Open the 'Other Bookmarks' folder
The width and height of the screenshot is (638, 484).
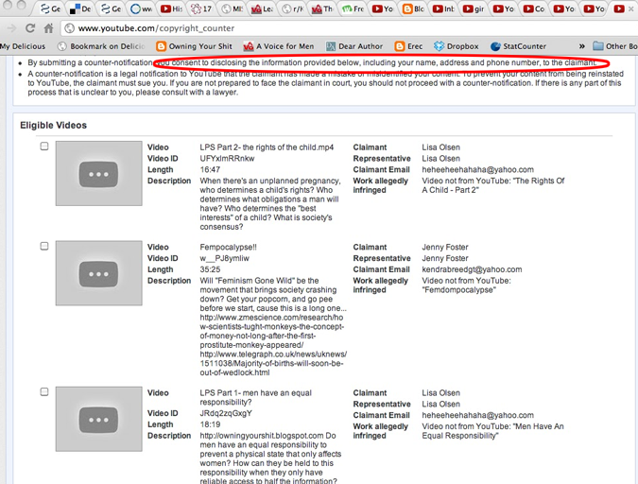tap(615, 46)
